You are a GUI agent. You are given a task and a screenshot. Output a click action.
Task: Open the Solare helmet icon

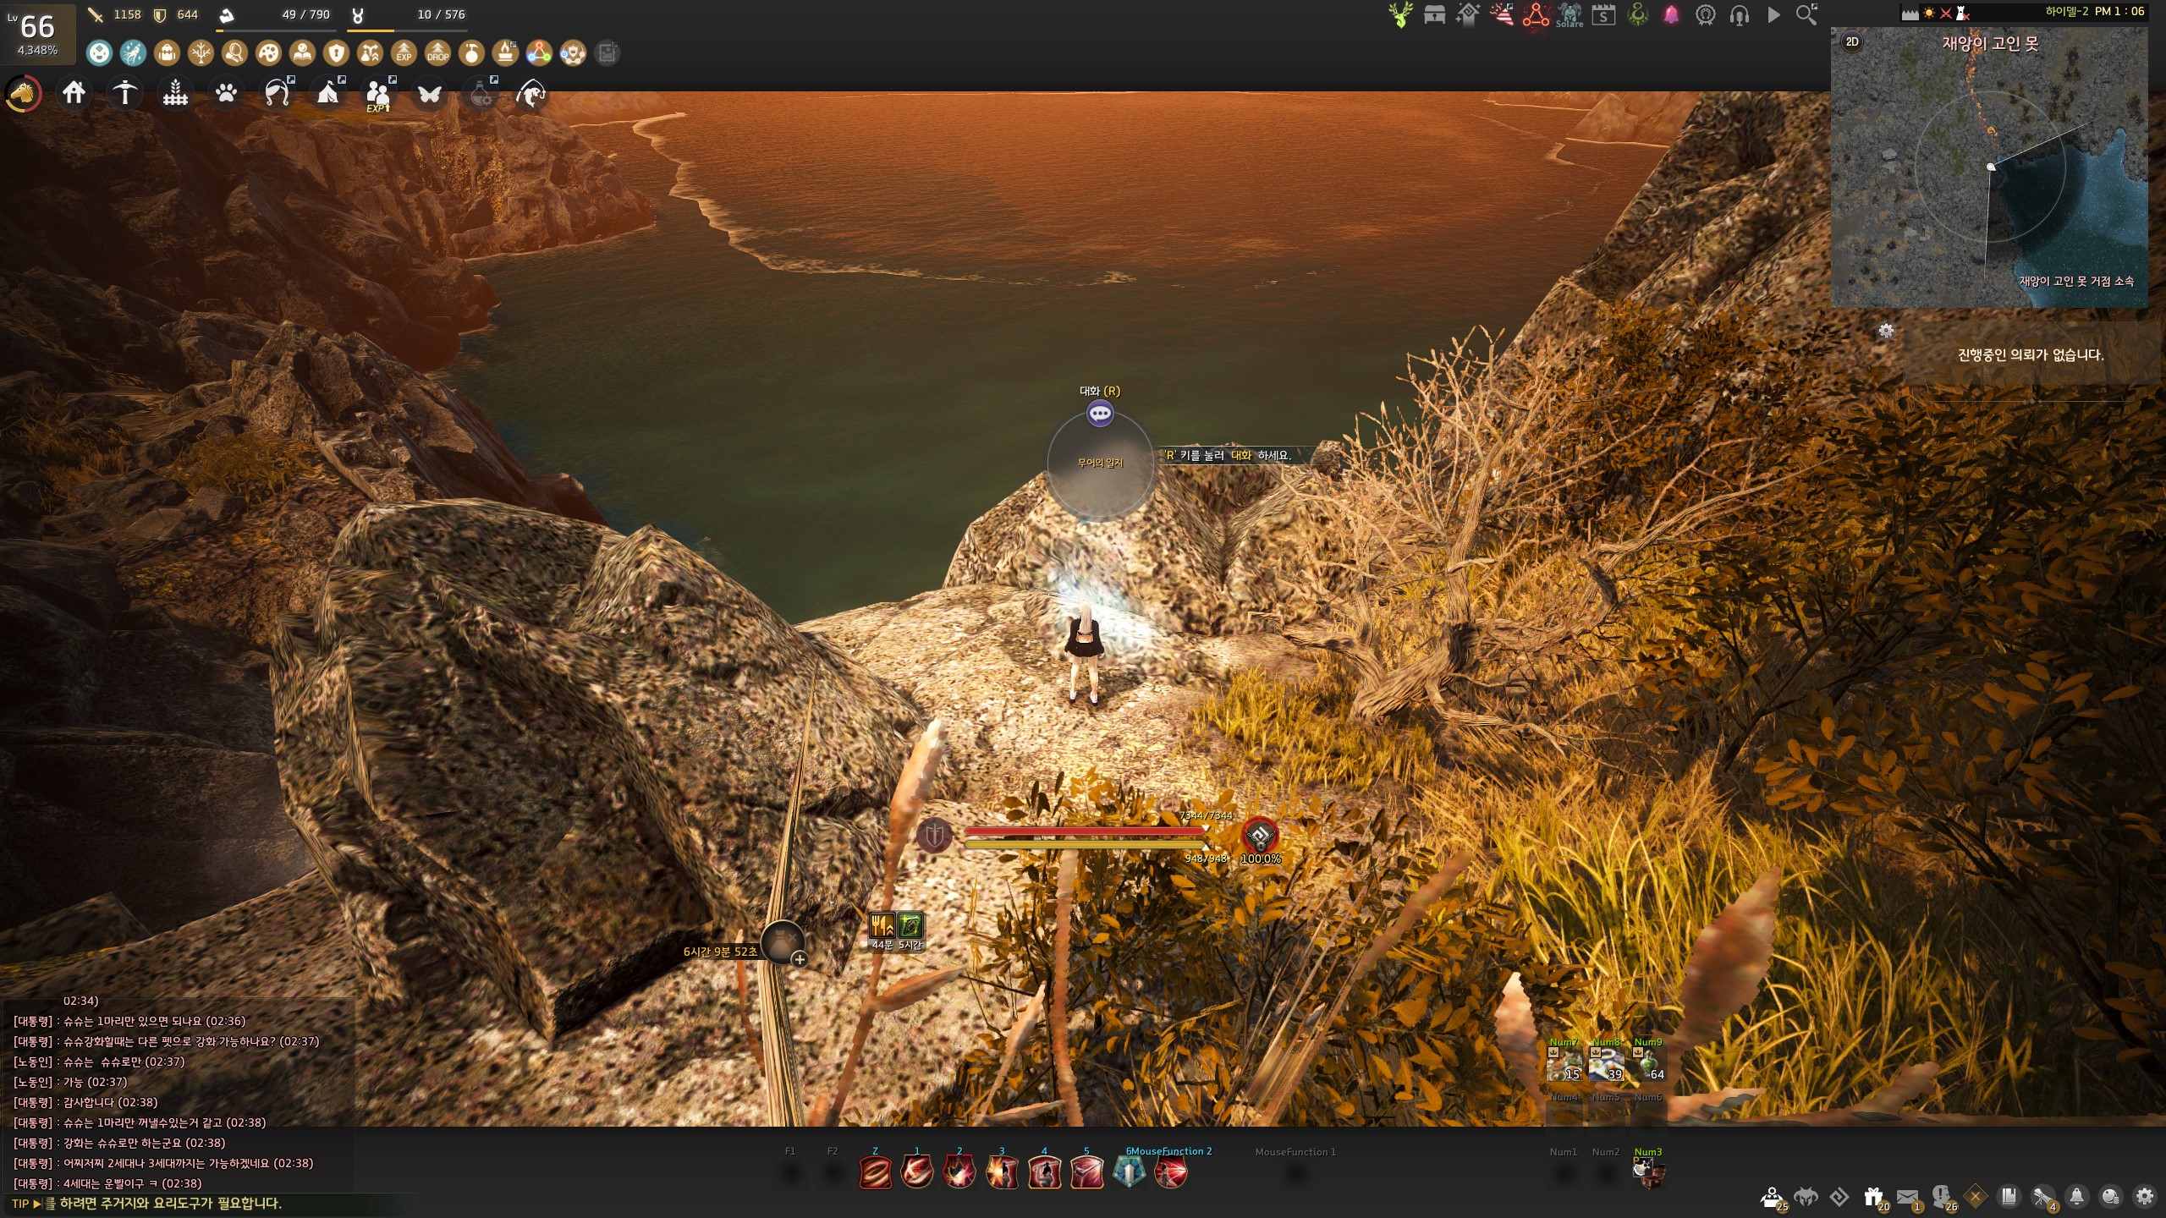coord(1570,15)
